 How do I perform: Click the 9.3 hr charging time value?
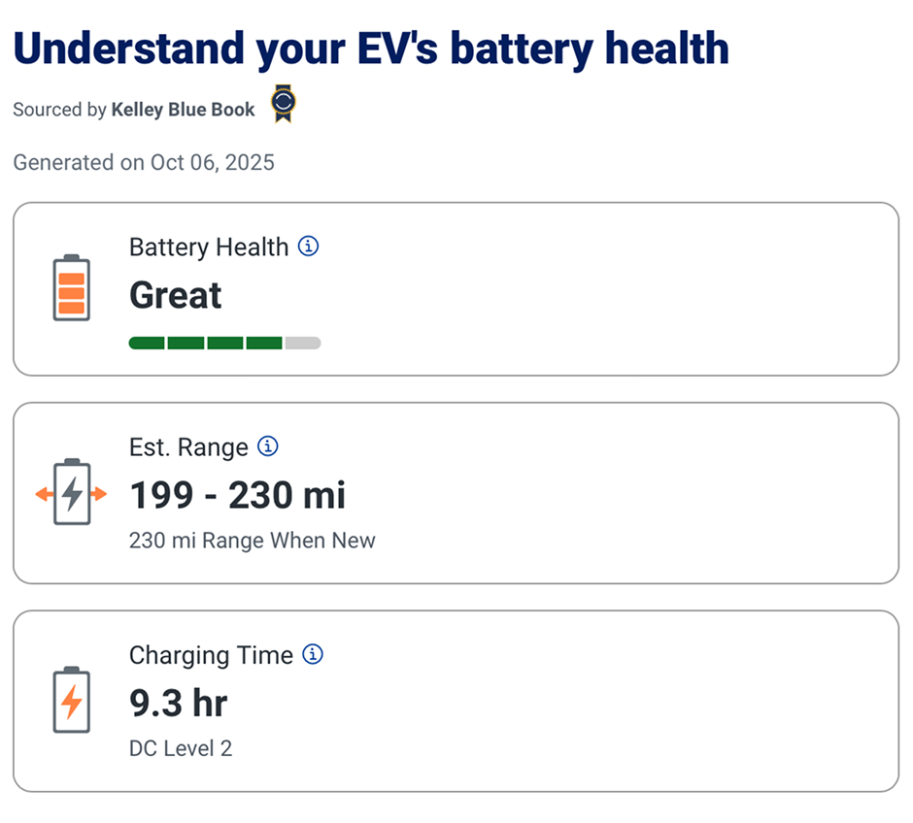pos(179,703)
